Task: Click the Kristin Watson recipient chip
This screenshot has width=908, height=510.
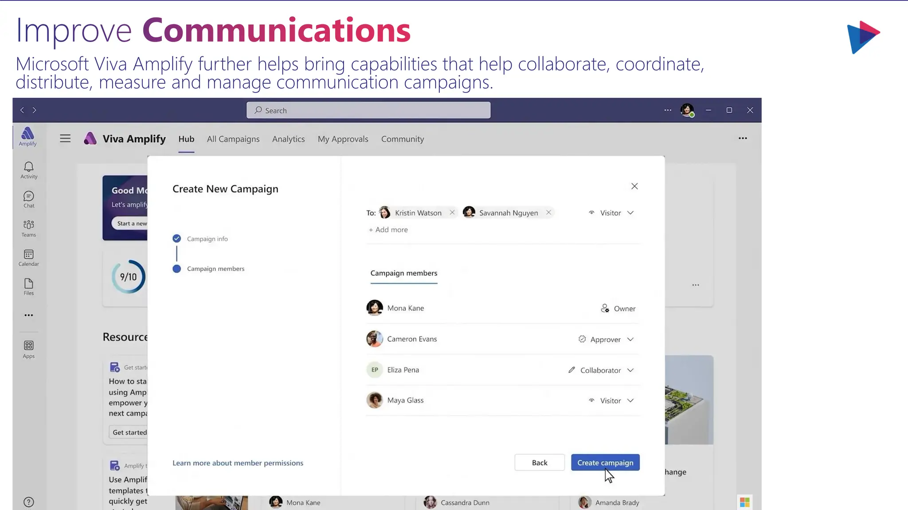Action: (418, 212)
